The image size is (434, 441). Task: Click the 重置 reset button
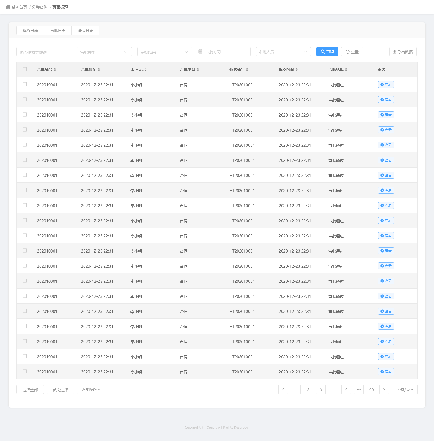pyautogui.click(x=352, y=52)
